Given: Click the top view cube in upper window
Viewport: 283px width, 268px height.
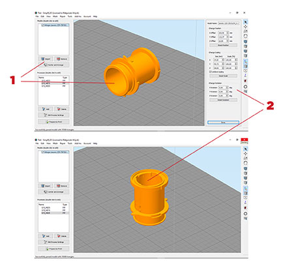Looking at the screenshot, I should point(245,46).
